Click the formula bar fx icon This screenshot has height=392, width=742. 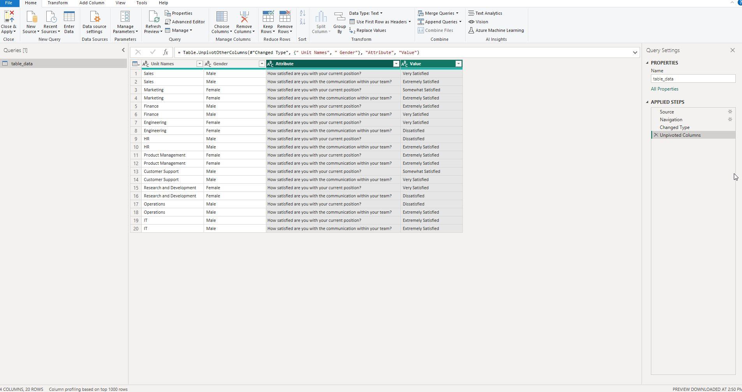click(x=165, y=52)
